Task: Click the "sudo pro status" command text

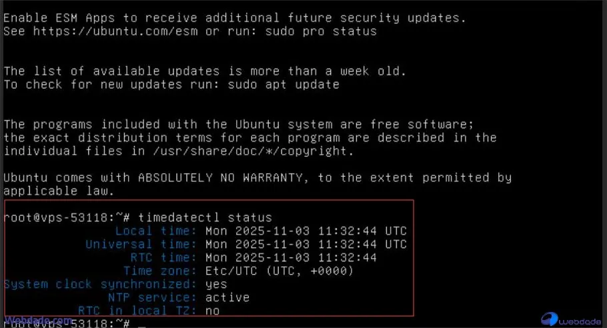Action: click(x=324, y=31)
